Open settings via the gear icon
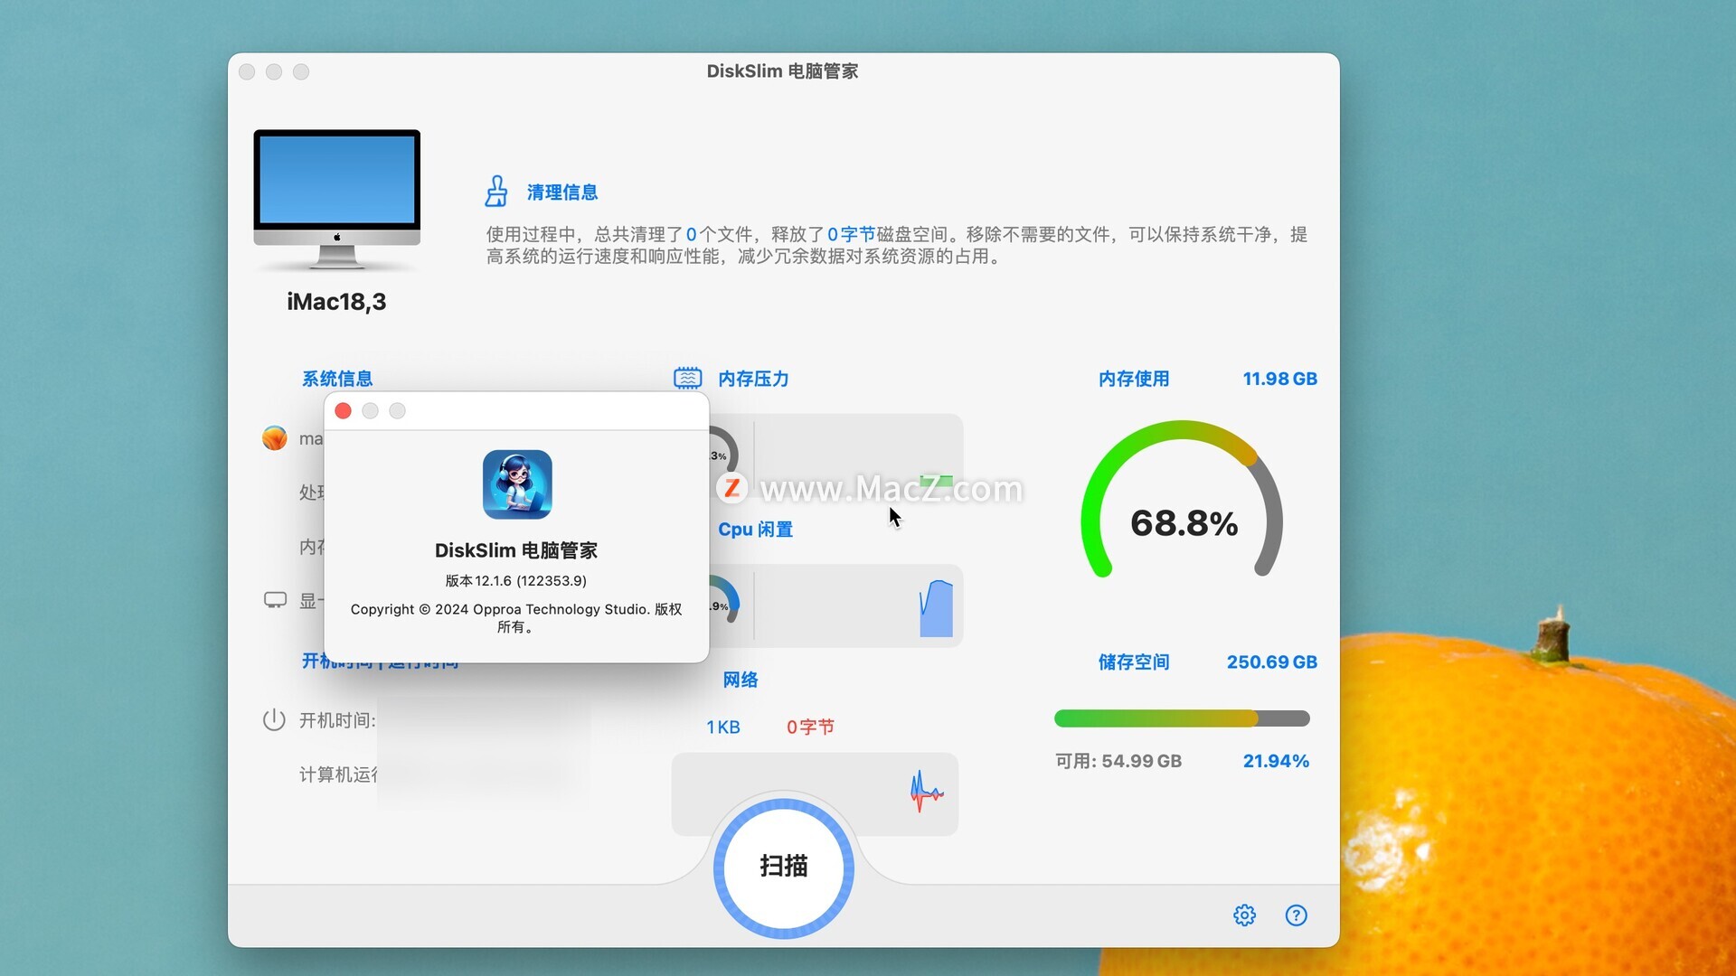Viewport: 1736px width, 976px height. (x=1244, y=915)
